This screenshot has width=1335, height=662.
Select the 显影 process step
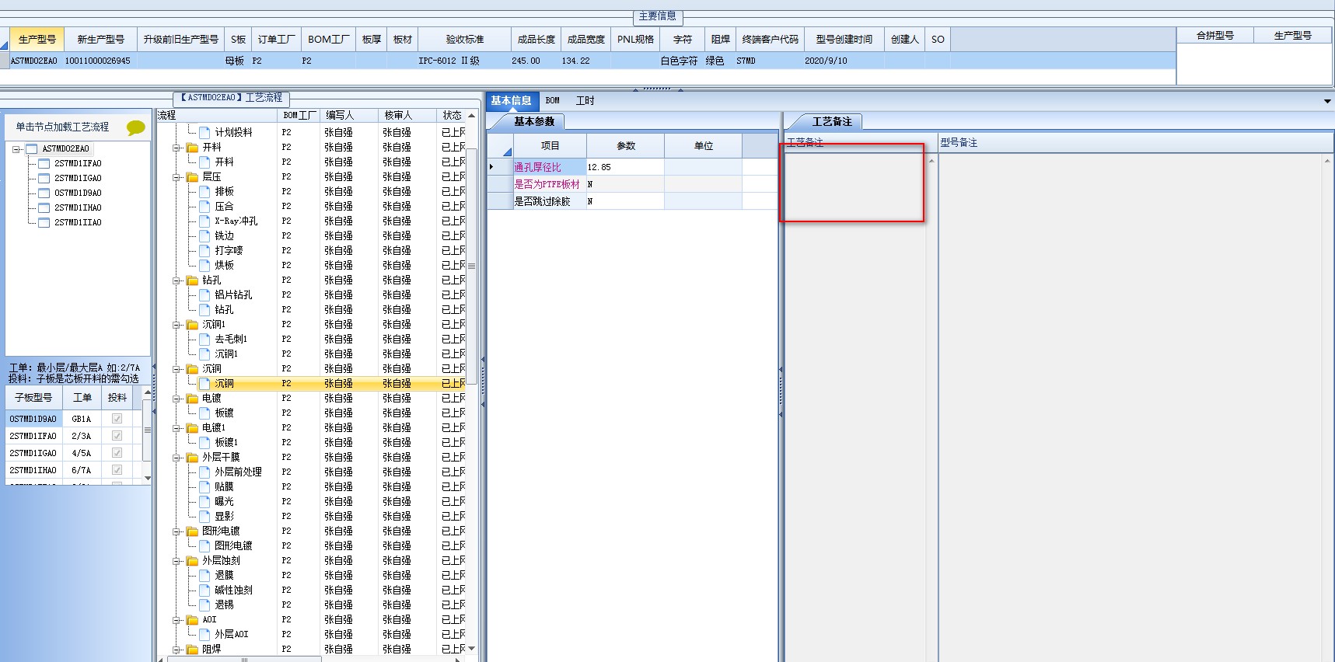coord(225,517)
